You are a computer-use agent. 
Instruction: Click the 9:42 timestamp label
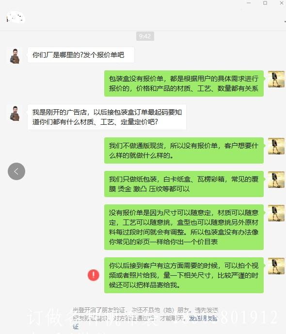tap(145, 36)
